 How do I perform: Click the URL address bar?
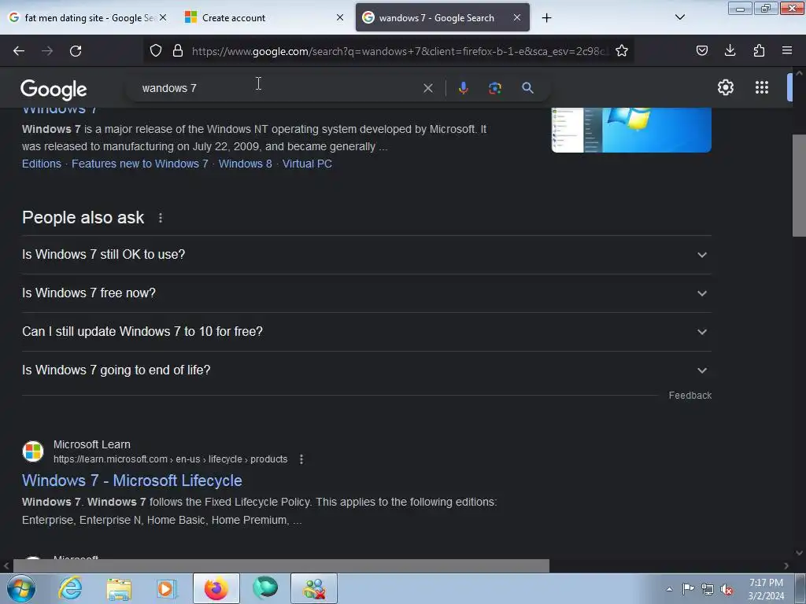click(x=398, y=51)
